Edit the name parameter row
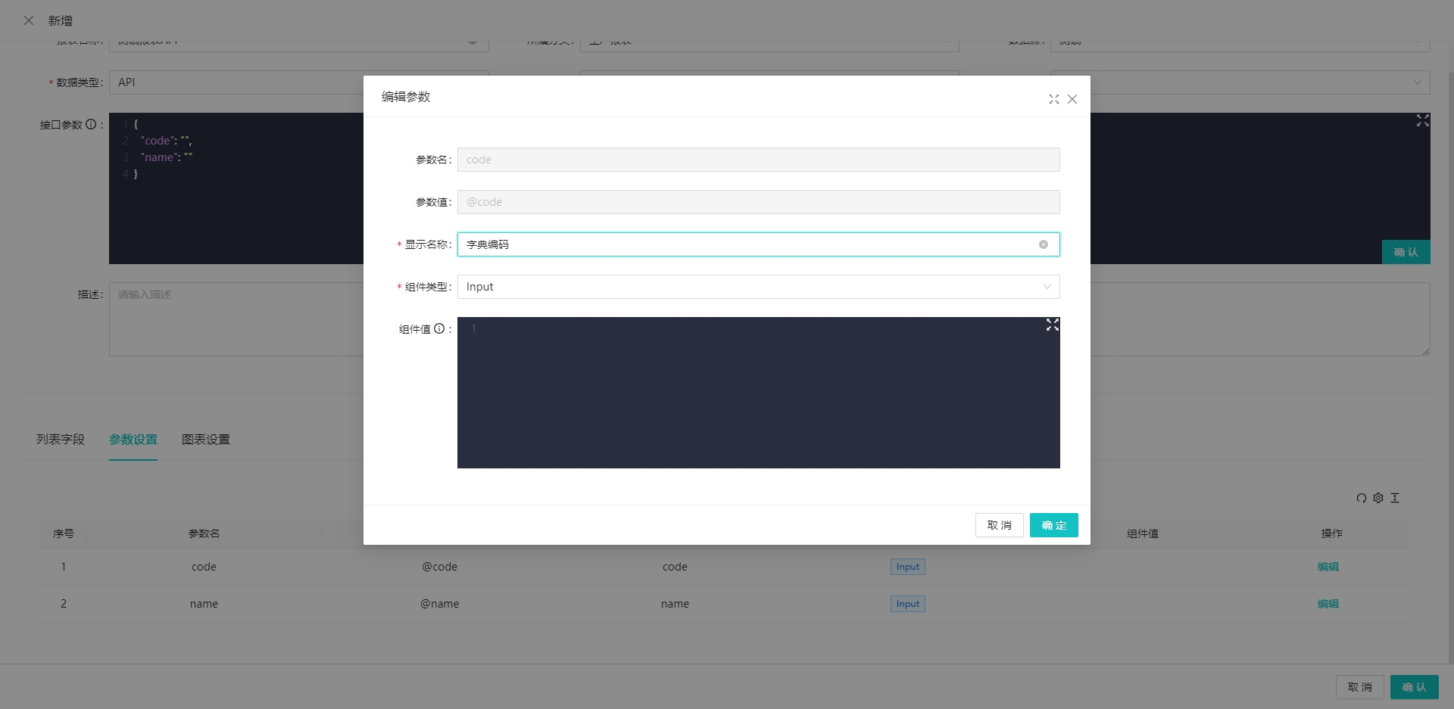 1328,604
